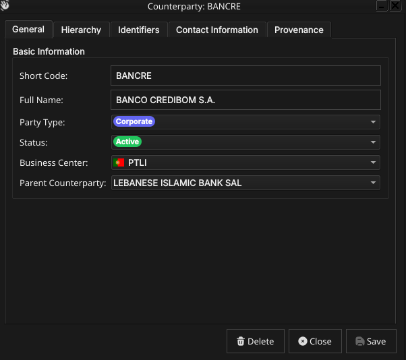Click the Full Name input field
Viewport: 406px width, 360px height.
click(x=245, y=100)
